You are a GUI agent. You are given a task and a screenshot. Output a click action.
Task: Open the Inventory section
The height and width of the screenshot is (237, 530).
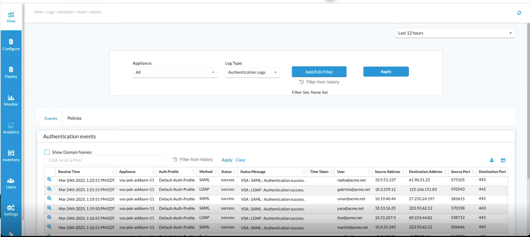[x=11, y=156]
